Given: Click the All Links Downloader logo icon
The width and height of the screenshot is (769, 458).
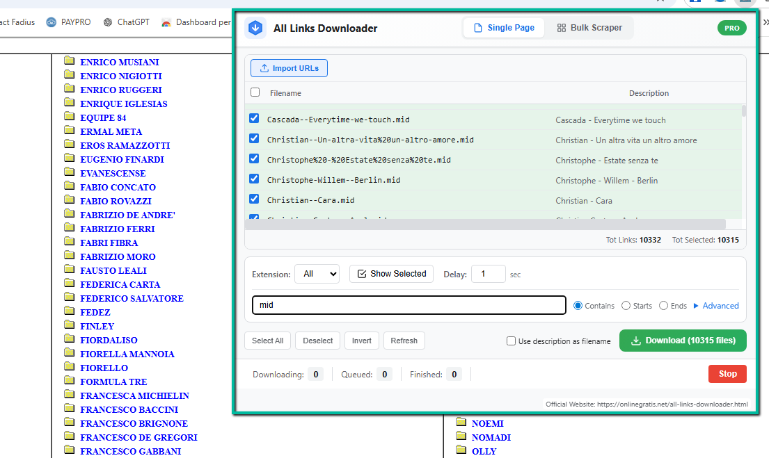Looking at the screenshot, I should tap(255, 28).
